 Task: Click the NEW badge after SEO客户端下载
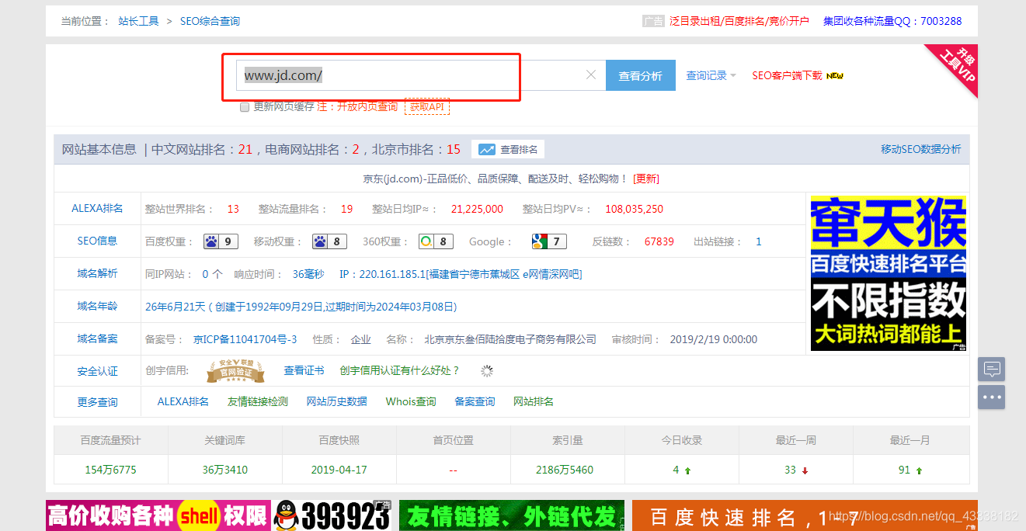click(835, 76)
